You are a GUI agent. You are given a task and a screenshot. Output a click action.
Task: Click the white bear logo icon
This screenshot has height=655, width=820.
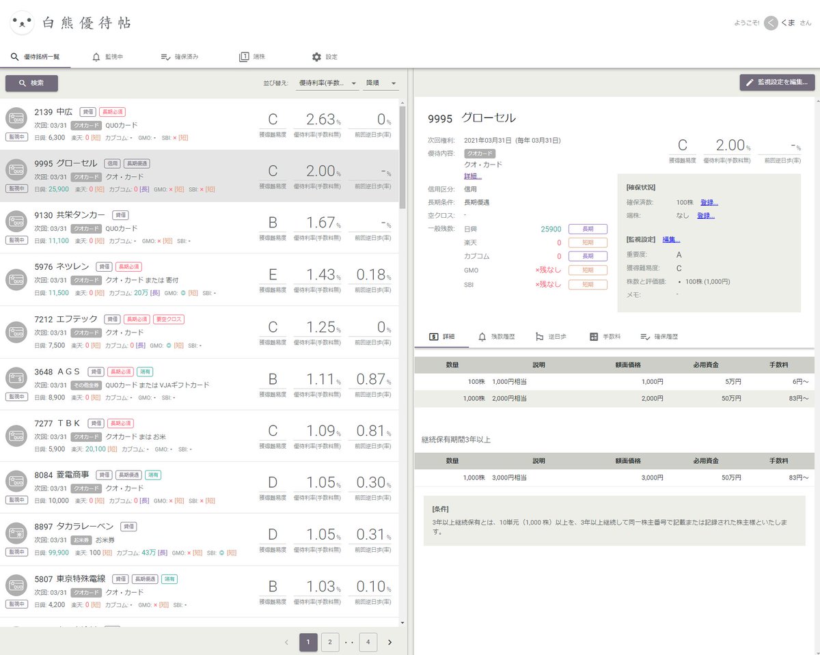[23, 23]
